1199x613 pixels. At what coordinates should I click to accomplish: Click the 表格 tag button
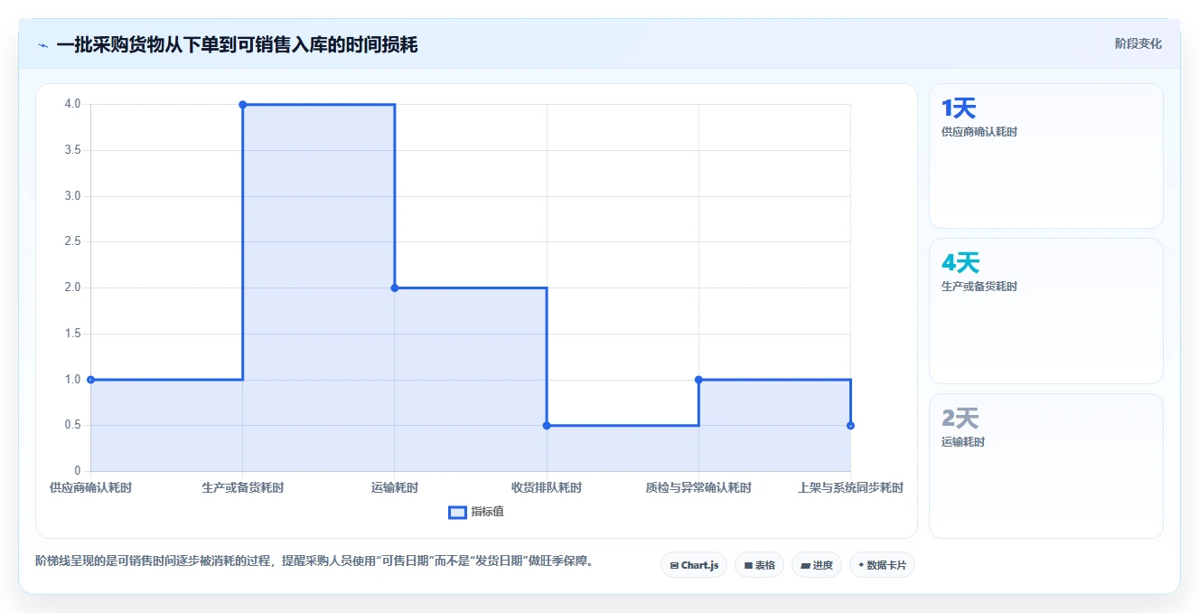(759, 565)
